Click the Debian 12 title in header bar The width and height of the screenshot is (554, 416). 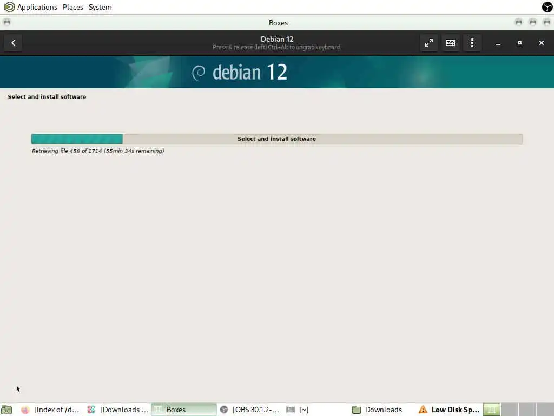[x=277, y=39]
